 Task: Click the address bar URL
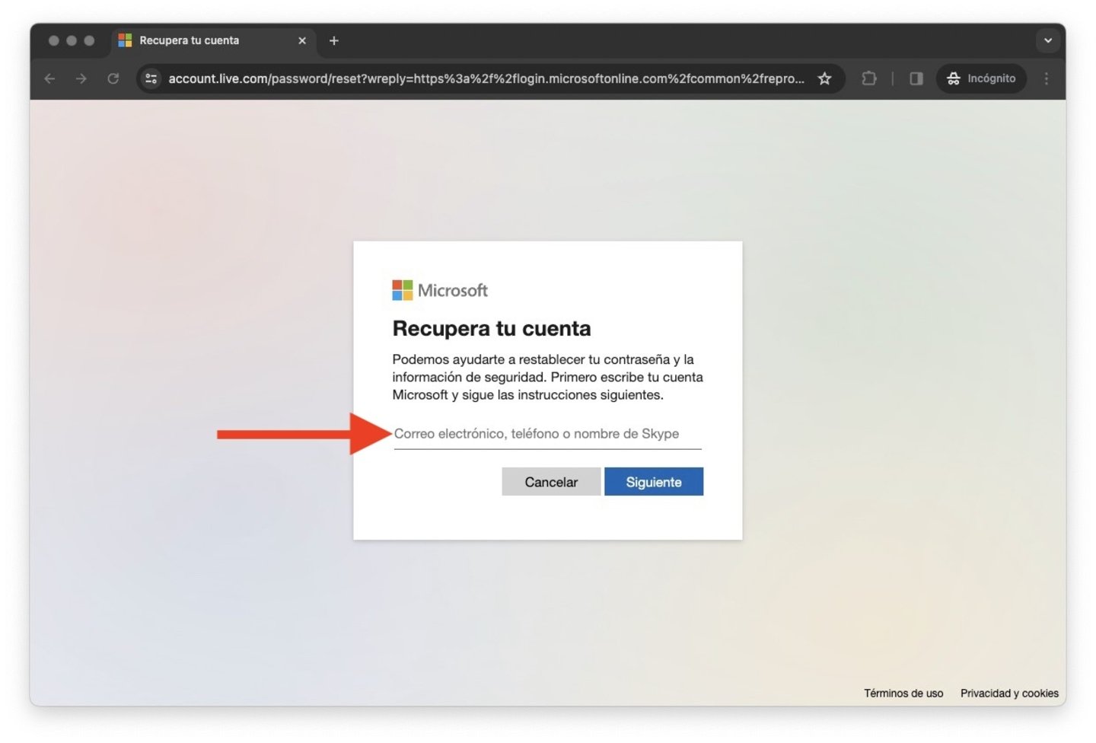[486, 78]
